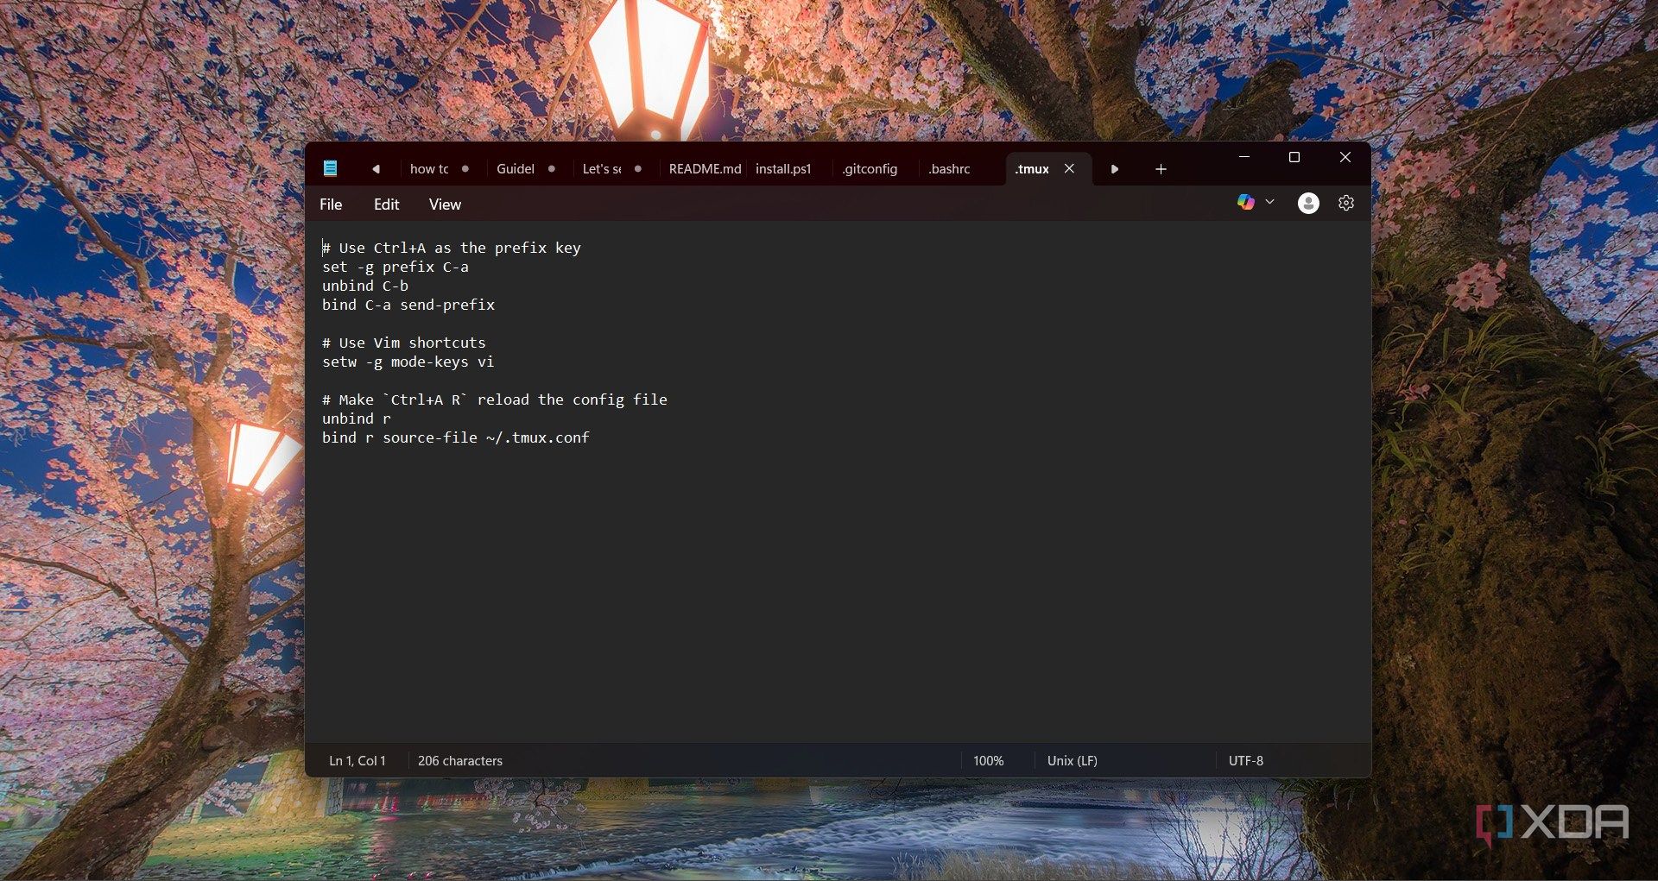Select the .bashrc tab
This screenshot has width=1658, height=881.
pyautogui.click(x=949, y=169)
